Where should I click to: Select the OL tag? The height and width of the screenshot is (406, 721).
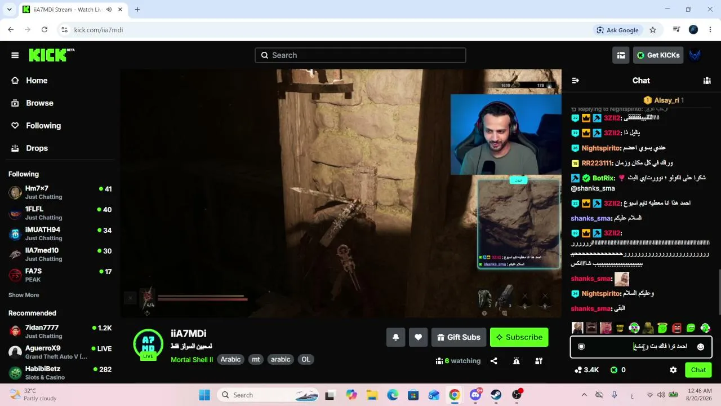coord(306,359)
